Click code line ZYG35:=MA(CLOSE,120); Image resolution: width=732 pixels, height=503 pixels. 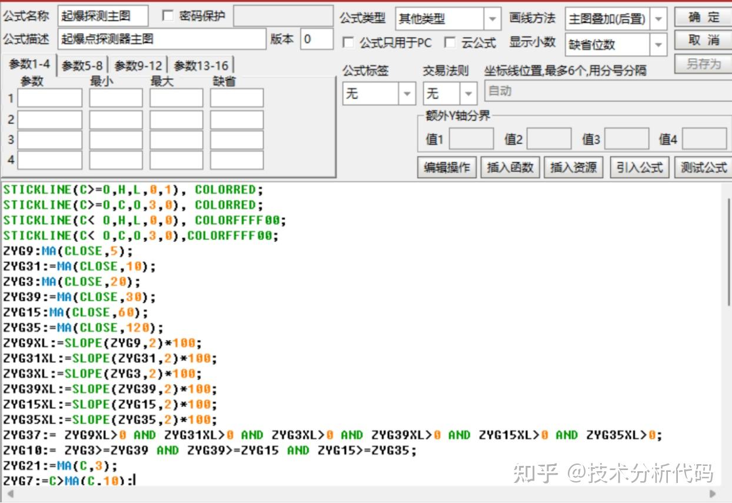coord(83,327)
